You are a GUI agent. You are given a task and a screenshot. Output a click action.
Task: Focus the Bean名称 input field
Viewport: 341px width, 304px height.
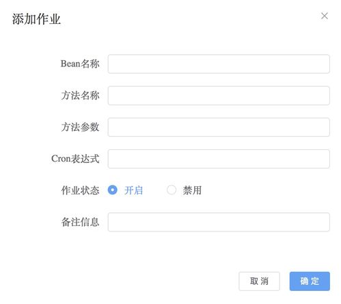coord(219,64)
